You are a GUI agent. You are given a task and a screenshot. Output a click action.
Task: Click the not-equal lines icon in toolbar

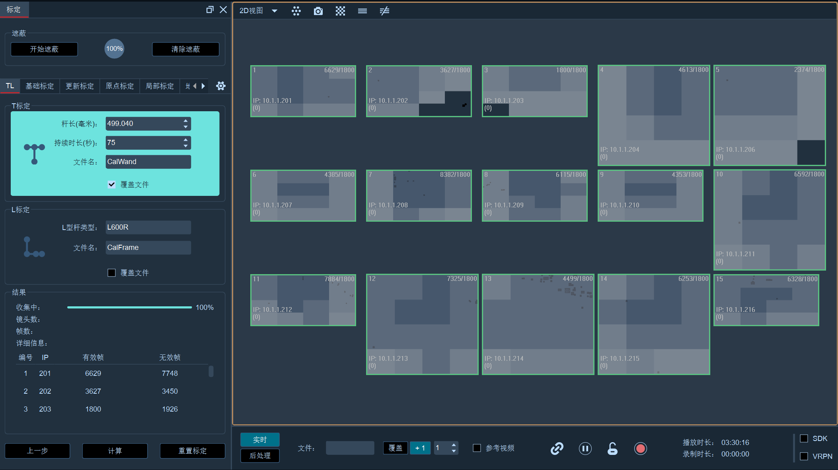tap(384, 11)
